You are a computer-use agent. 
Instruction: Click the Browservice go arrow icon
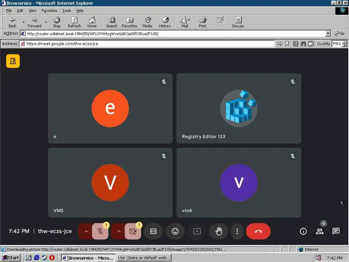[x=279, y=44]
